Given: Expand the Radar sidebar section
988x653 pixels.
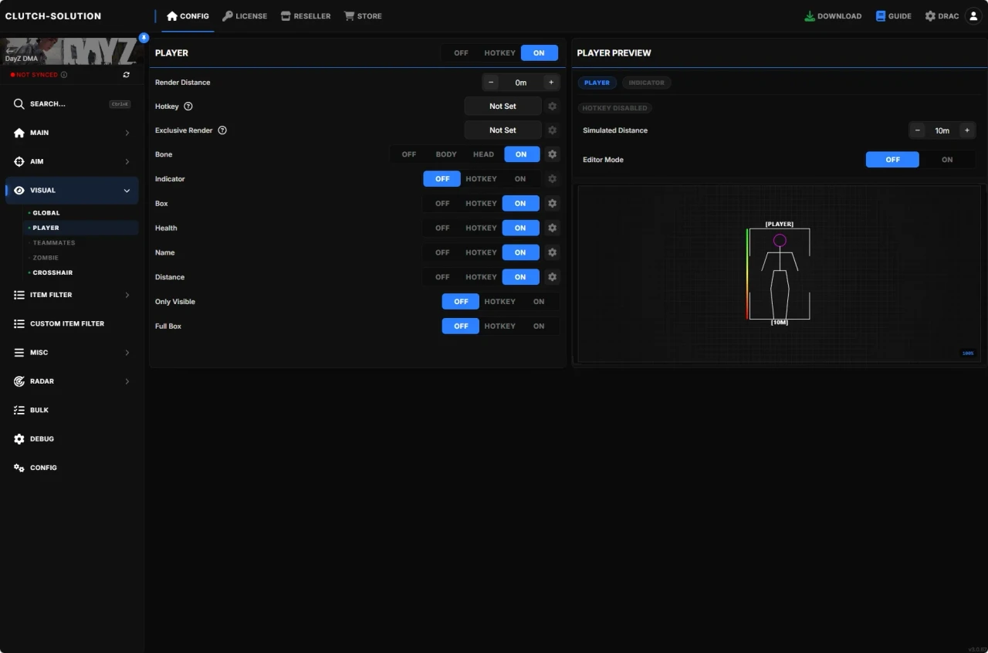Looking at the screenshot, I should [72, 381].
